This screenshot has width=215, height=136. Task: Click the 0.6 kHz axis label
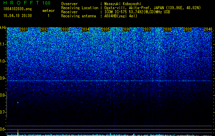(3, 129)
